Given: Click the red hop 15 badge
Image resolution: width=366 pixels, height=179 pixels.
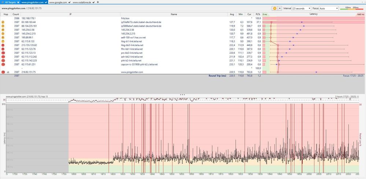Looking at the screenshot, I should pyautogui.click(x=3, y=72).
